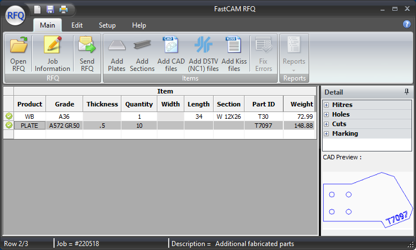The height and width of the screenshot is (250, 416).
Task: Click the Weight column header
Action: click(299, 104)
